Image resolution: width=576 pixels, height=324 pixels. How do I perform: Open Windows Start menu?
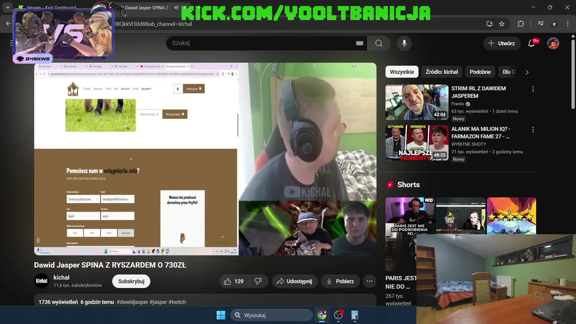(221, 315)
